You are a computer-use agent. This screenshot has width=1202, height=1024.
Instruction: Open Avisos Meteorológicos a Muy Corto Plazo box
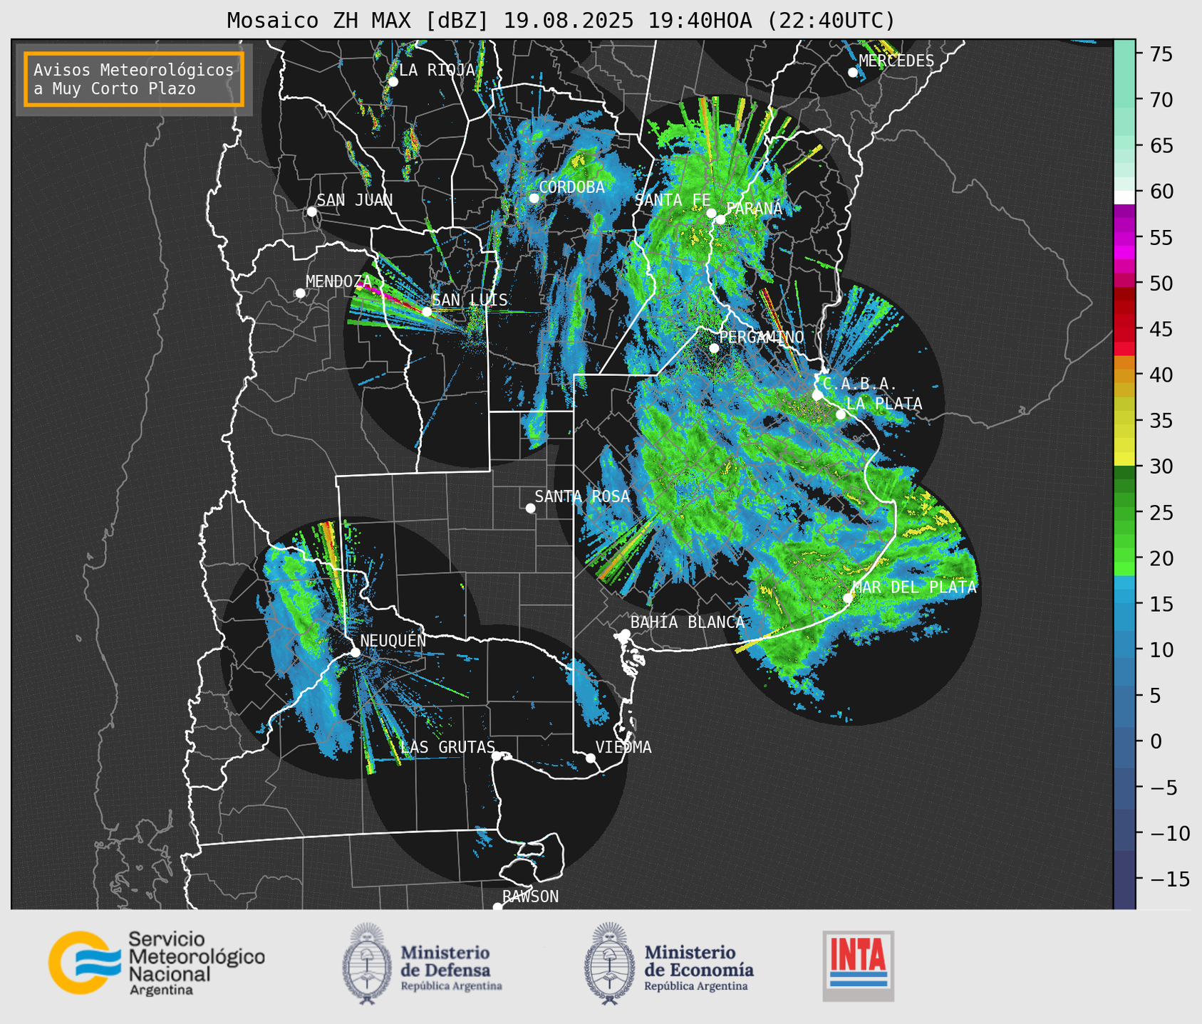[x=134, y=78]
